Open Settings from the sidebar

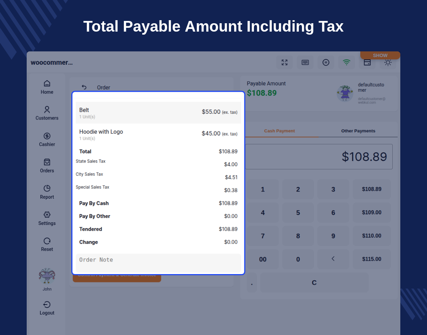click(47, 219)
